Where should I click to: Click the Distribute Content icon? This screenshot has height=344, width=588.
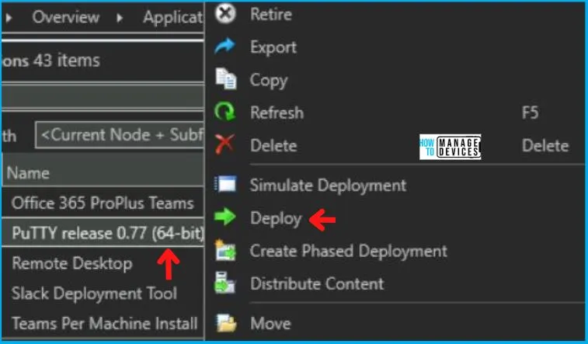(224, 283)
